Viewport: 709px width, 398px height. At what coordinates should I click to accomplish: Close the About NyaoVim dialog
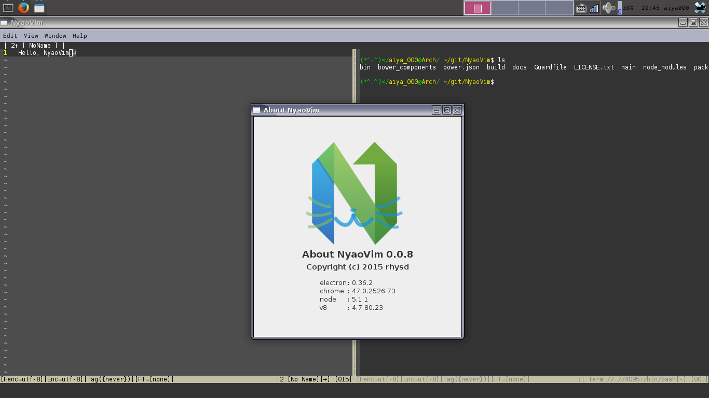(x=457, y=110)
